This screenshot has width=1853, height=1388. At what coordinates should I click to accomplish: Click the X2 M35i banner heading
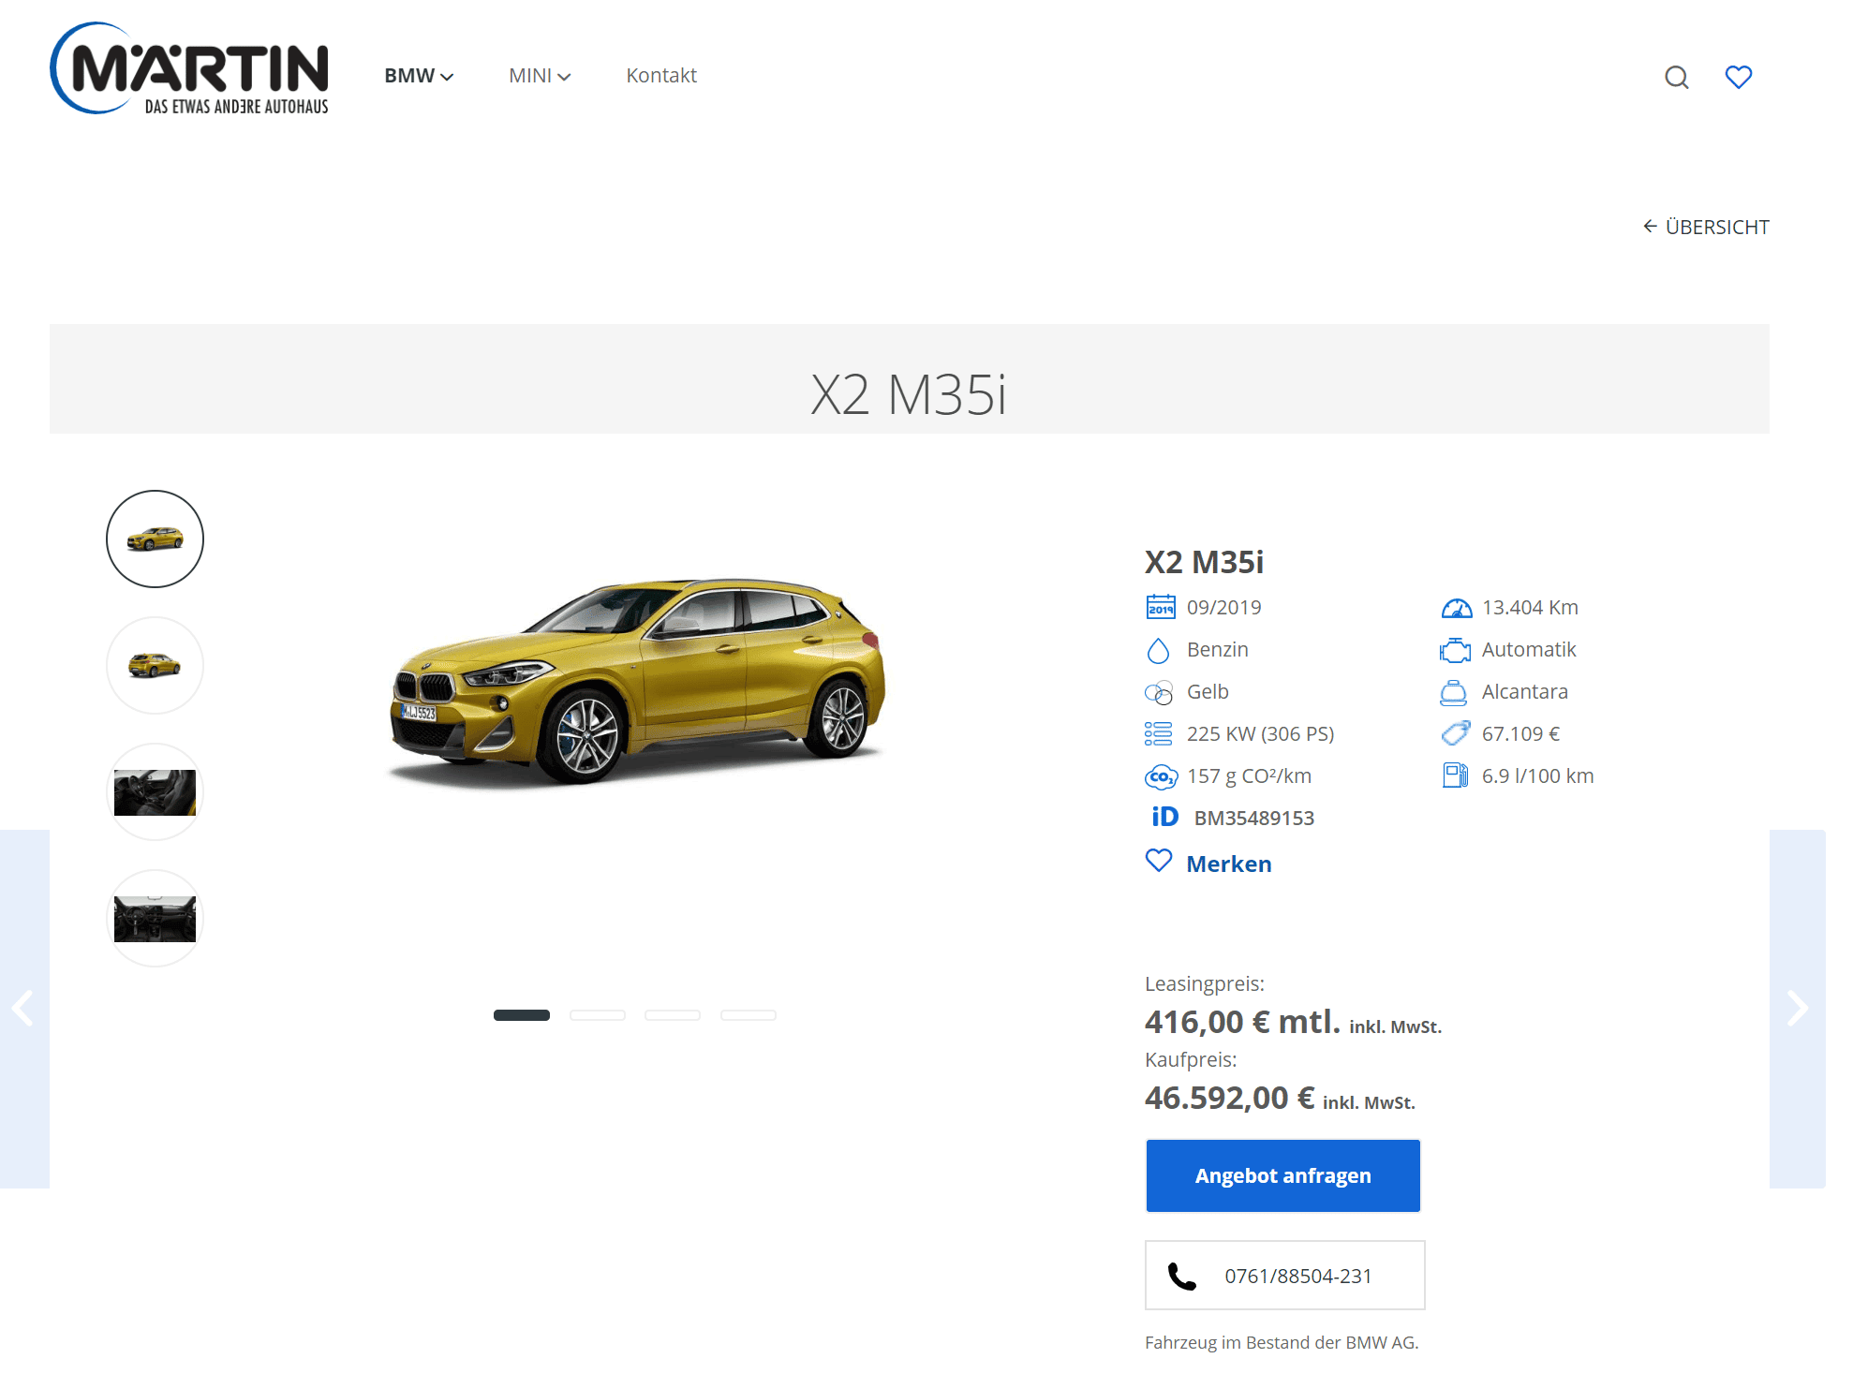coord(909,394)
